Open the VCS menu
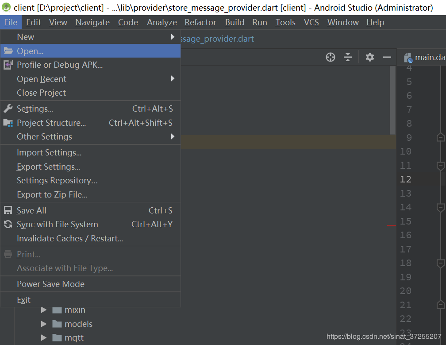This screenshot has width=446, height=345. pyautogui.click(x=311, y=22)
